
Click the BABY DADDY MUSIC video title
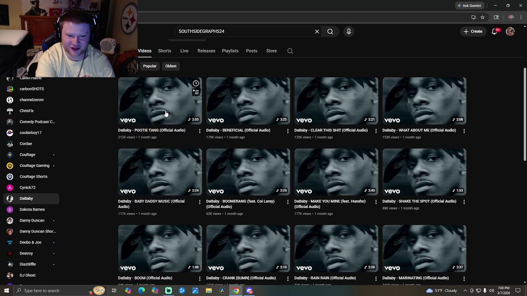151,204
